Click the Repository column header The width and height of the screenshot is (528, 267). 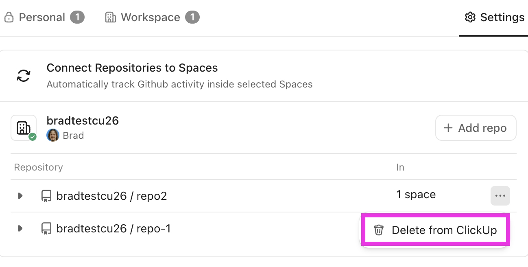(x=38, y=167)
